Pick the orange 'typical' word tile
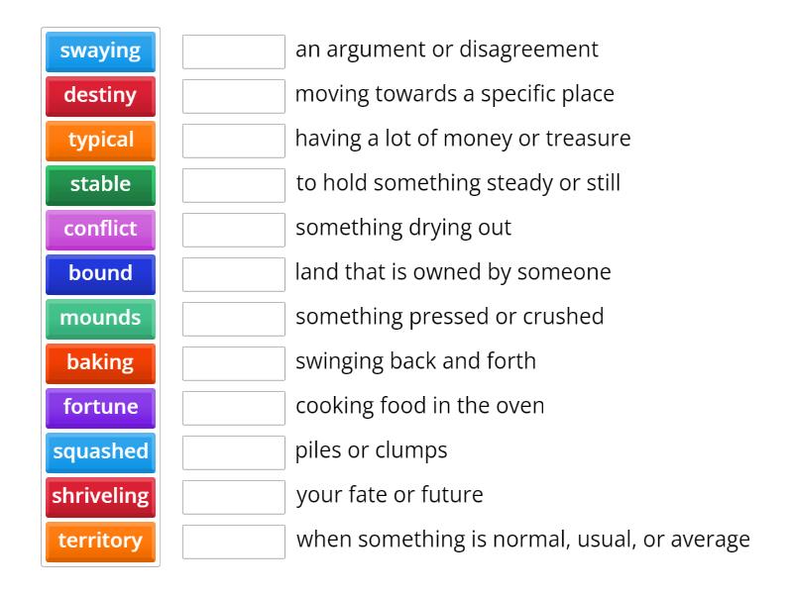Image resolution: width=793 pixels, height=594 pixels. (x=100, y=141)
